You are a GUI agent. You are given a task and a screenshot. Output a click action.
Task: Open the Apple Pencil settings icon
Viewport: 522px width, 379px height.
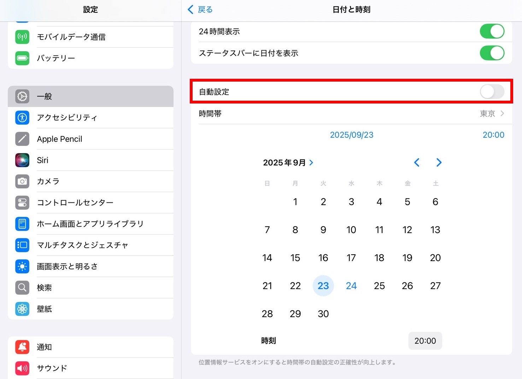click(x=22, y=139)
